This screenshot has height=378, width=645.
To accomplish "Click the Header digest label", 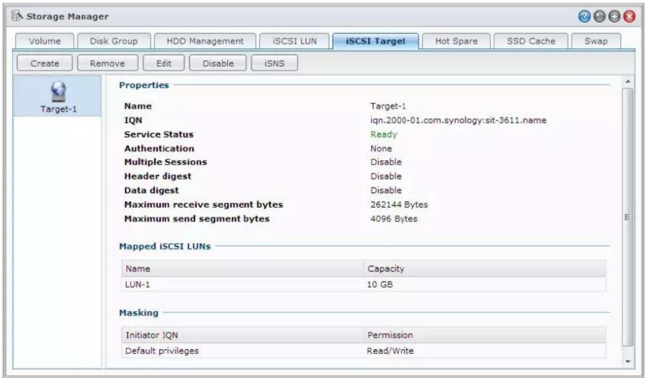I will point(158,176).
